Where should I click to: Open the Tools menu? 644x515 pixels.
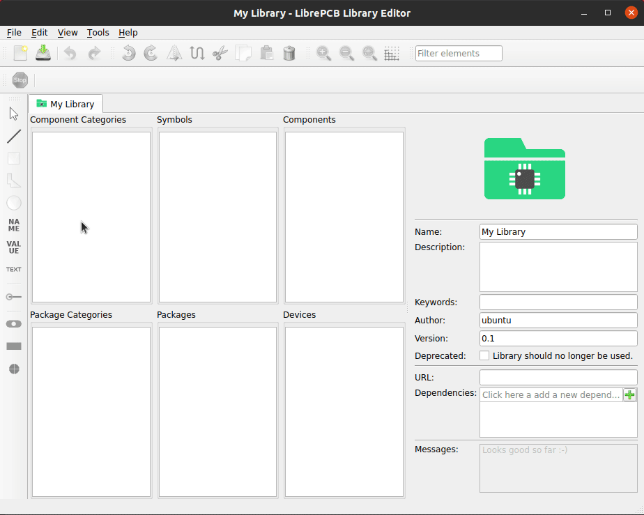[x=98, y=33]
